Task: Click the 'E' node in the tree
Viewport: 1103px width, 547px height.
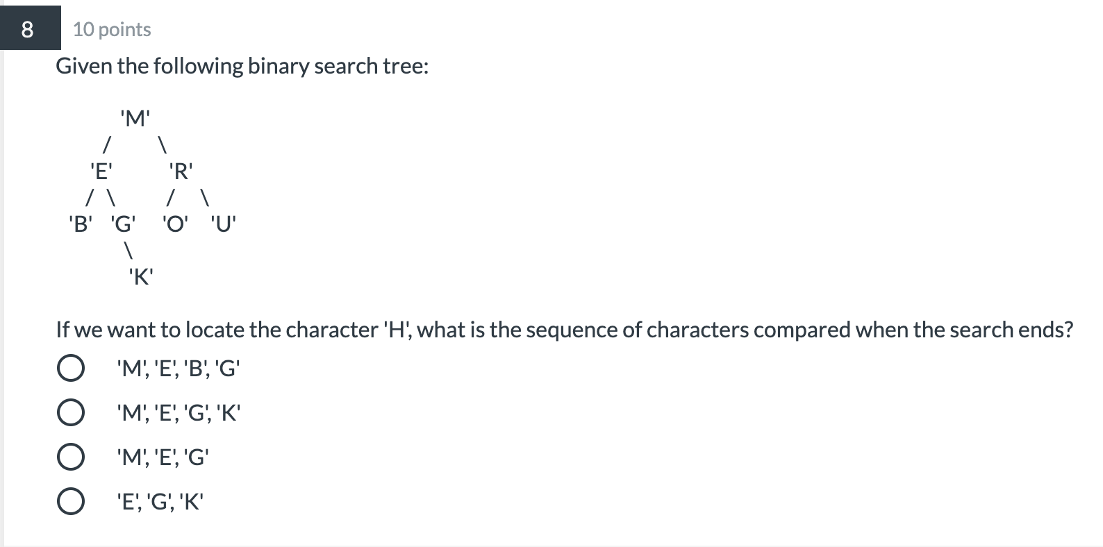Action: (101, 170)
